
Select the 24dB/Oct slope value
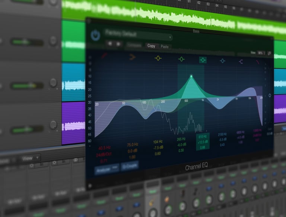pos(104,155)
